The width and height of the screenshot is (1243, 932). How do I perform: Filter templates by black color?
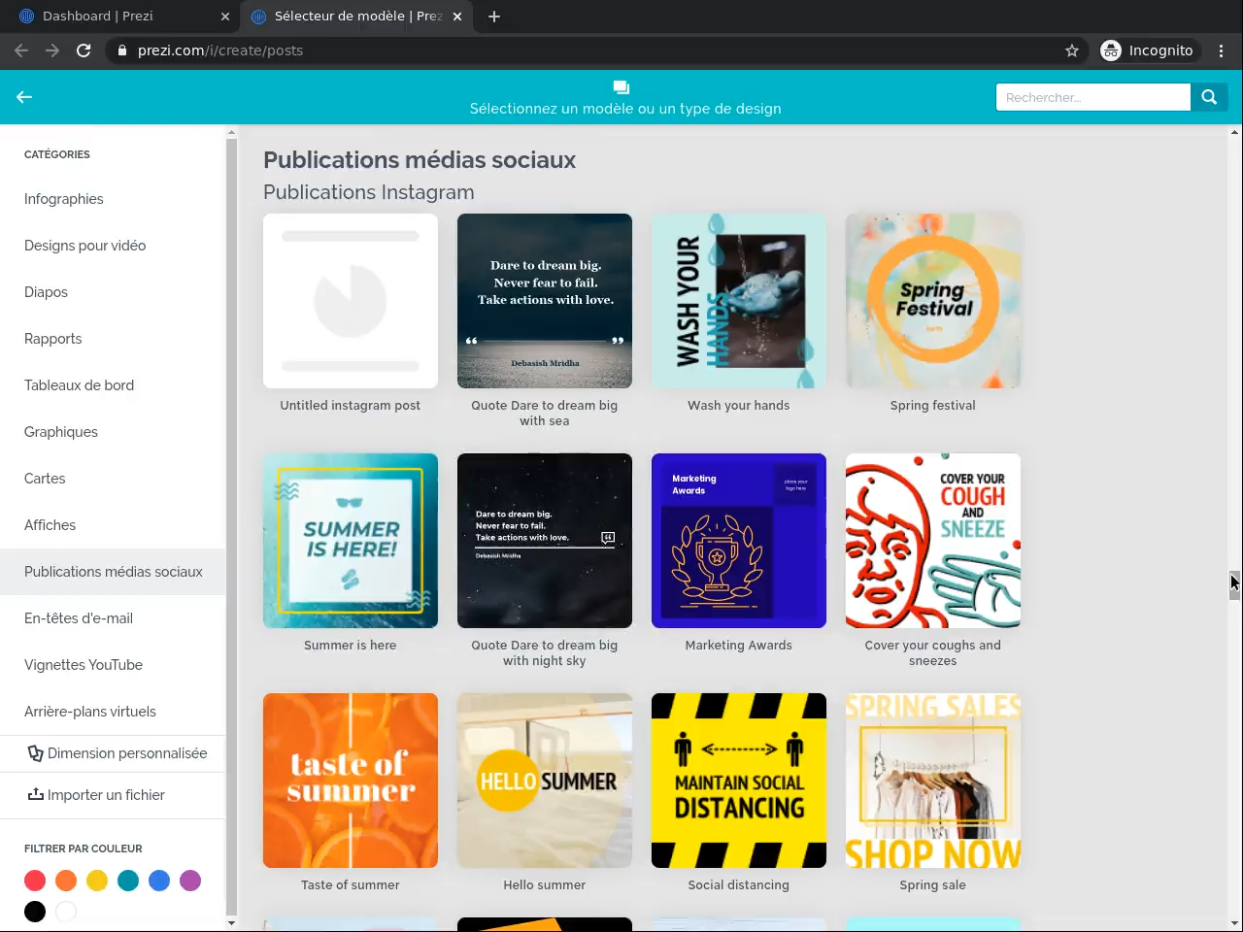[35, 912]
